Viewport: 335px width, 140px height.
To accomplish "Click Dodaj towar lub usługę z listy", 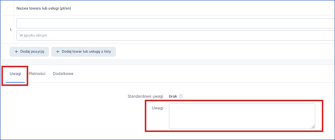I will [x=83, y=52].
